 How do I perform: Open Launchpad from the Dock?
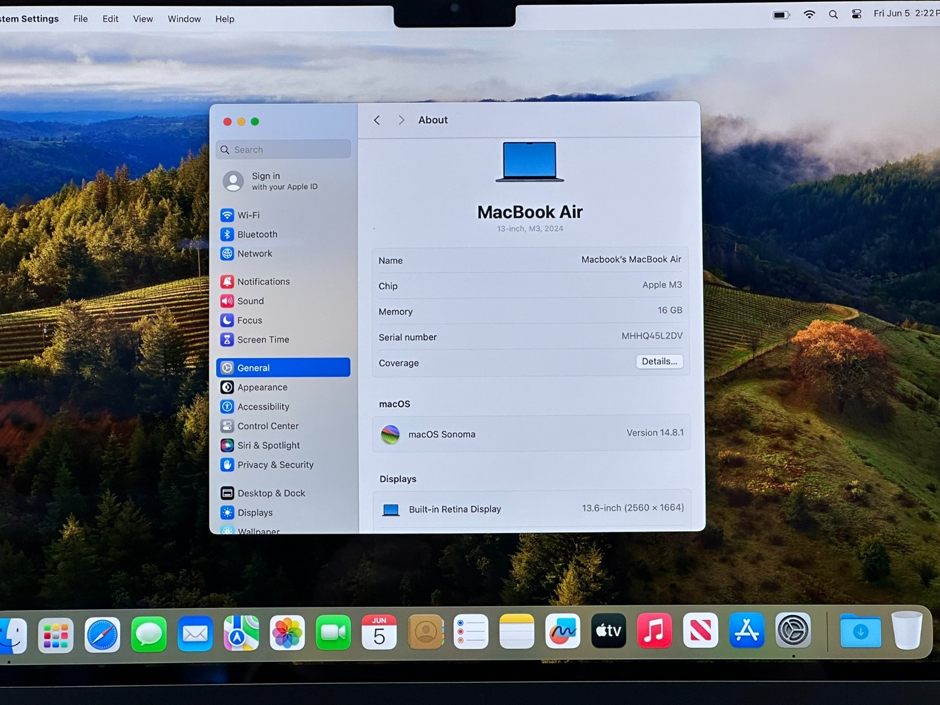(x=56, y=636)
